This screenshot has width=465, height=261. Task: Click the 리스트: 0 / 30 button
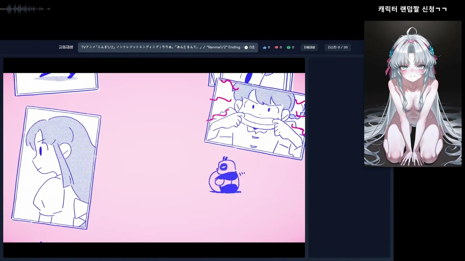pos(337,47)
